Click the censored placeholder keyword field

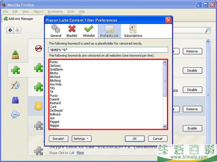[x=108, y=50]
